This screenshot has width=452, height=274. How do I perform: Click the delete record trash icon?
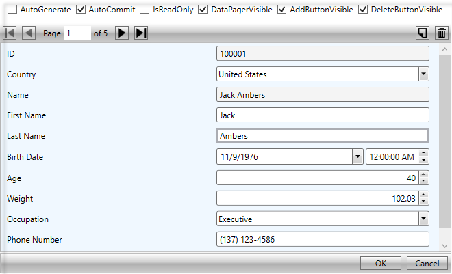pos(442,33)
